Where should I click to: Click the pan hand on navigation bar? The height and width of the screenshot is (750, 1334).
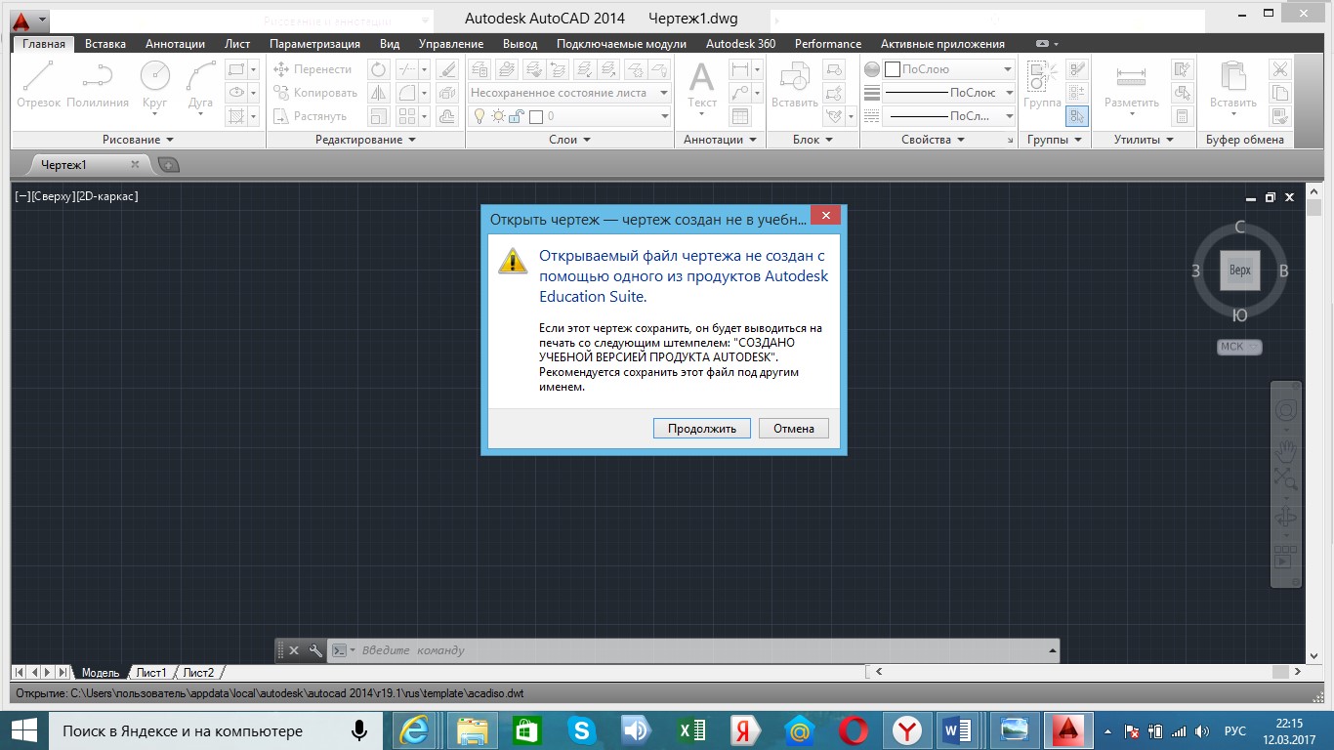pos(1286,450)
